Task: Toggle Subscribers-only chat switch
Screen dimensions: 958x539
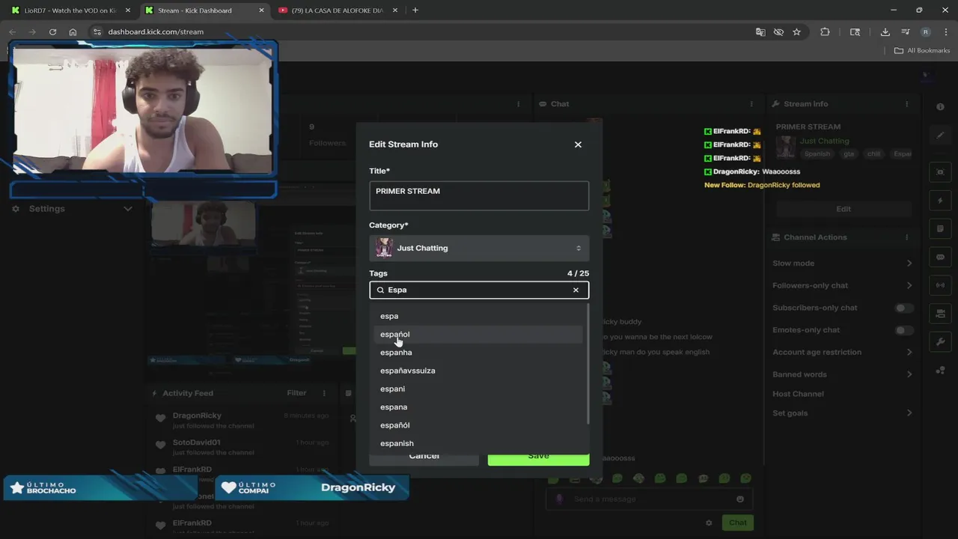Action: pyautogui.click(x=903, y=308)
